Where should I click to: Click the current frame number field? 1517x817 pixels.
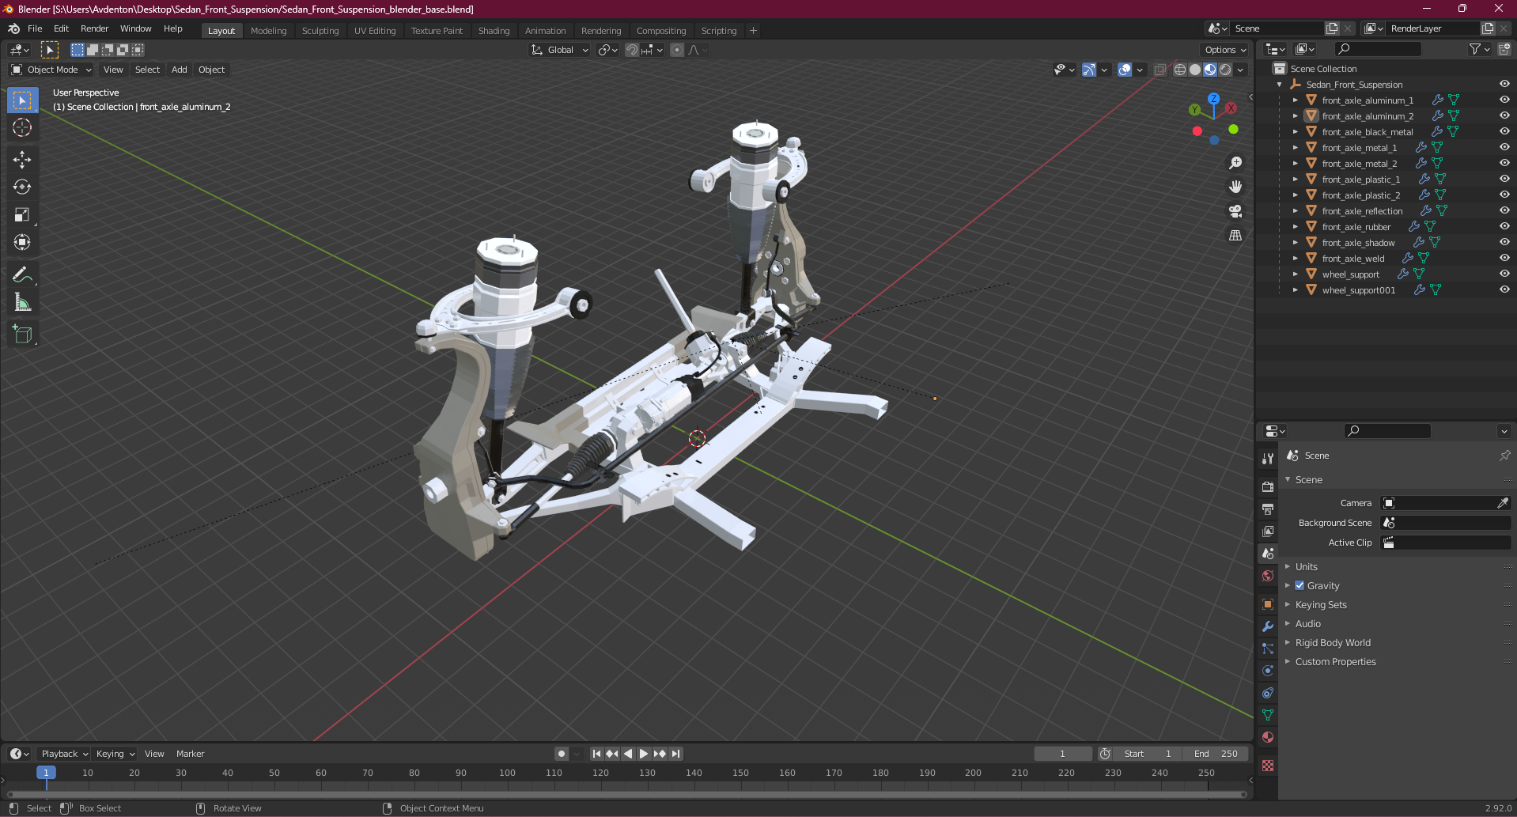[1062, 754]
